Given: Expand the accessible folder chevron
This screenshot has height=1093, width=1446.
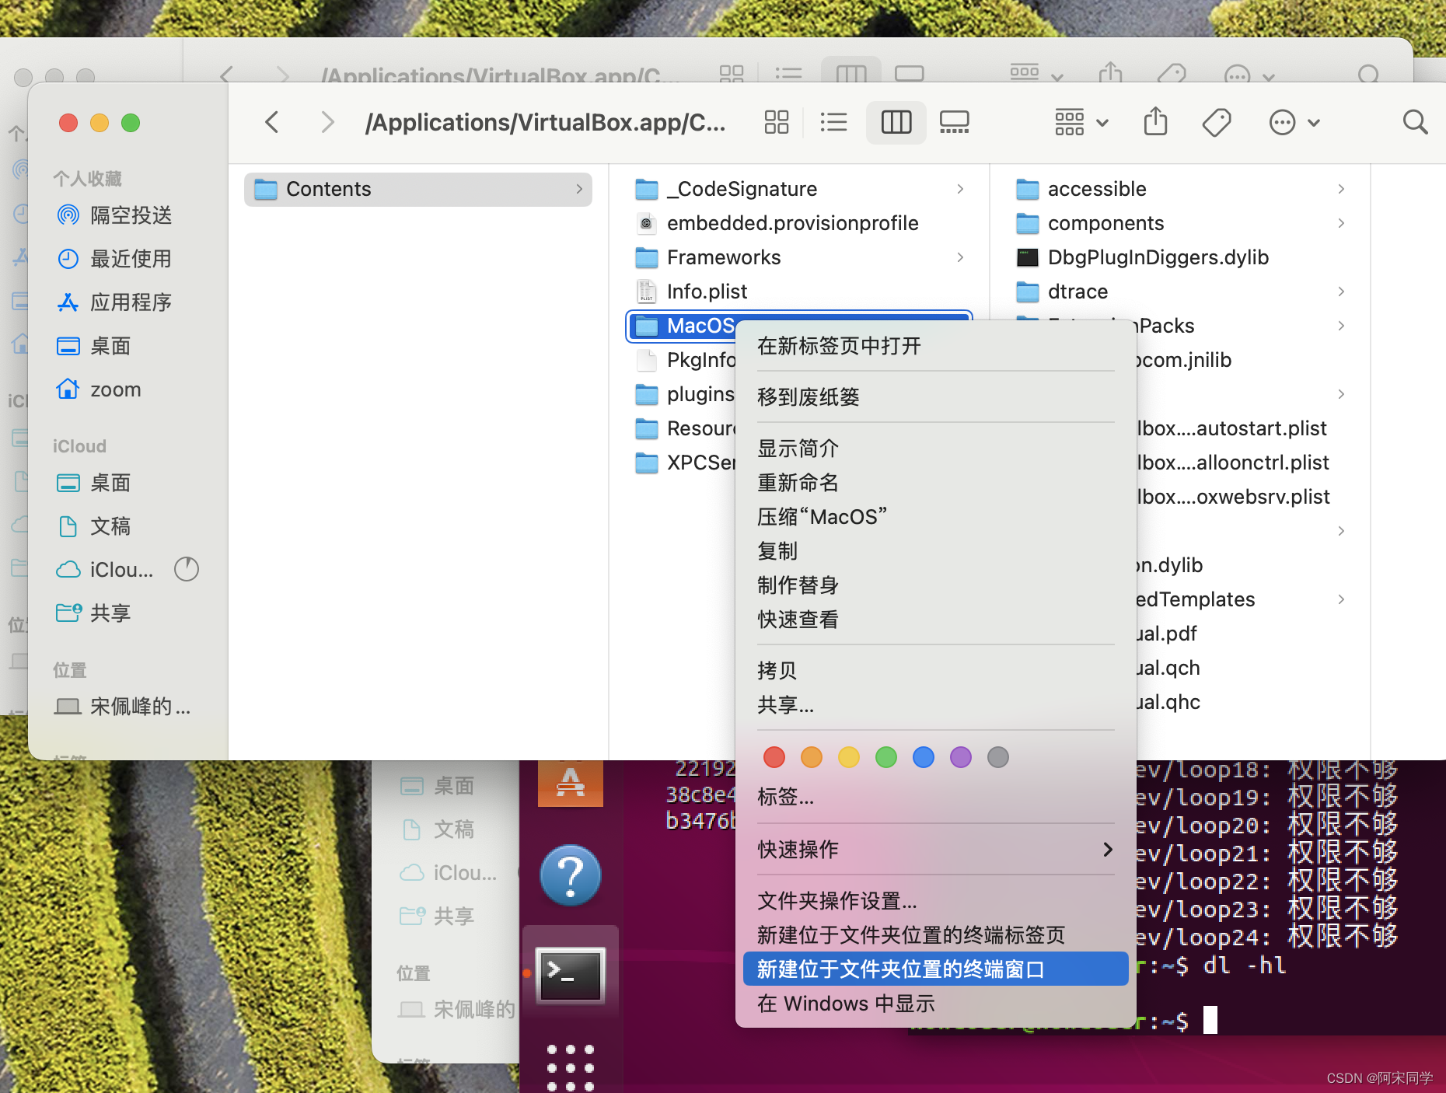Looking at the screenshot, I should (x=1341, y=189).
